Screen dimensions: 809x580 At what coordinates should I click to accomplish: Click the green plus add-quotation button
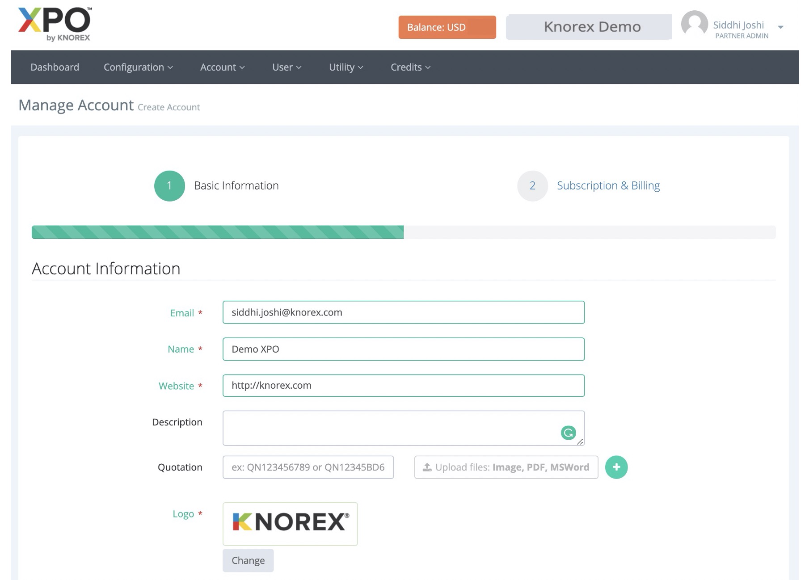click(x=616, y=467)
